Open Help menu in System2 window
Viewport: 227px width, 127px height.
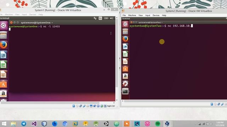point(164,15)
